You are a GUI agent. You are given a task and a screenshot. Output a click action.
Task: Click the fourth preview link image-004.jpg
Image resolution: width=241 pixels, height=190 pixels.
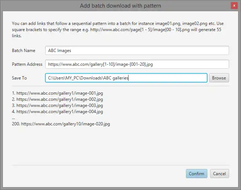[x=58, y=112]
